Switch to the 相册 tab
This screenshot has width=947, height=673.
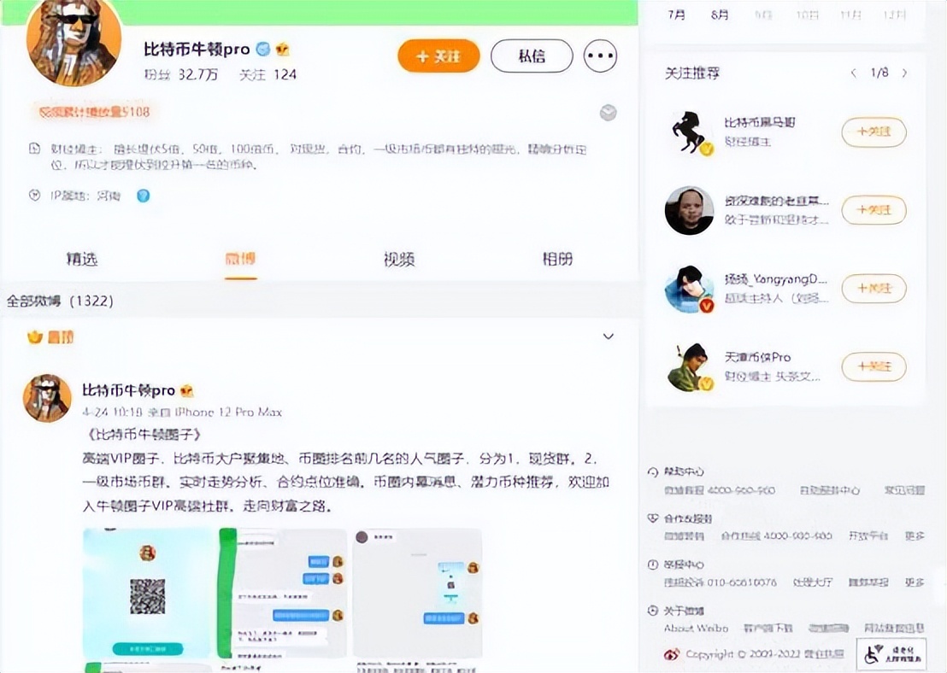[557, 259]
